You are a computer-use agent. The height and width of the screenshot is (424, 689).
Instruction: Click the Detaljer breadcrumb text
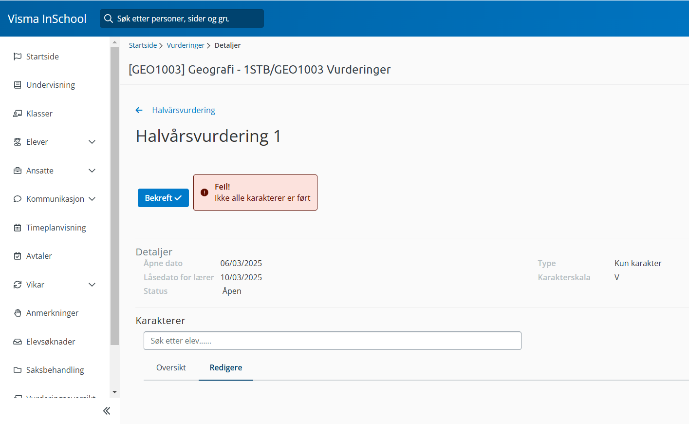coord(227,45)
